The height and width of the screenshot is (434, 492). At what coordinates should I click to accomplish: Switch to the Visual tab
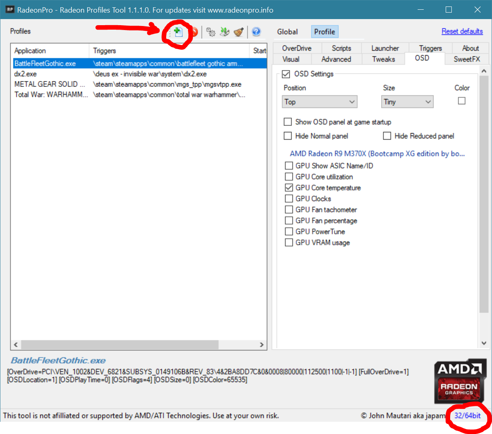coord(291,59)
